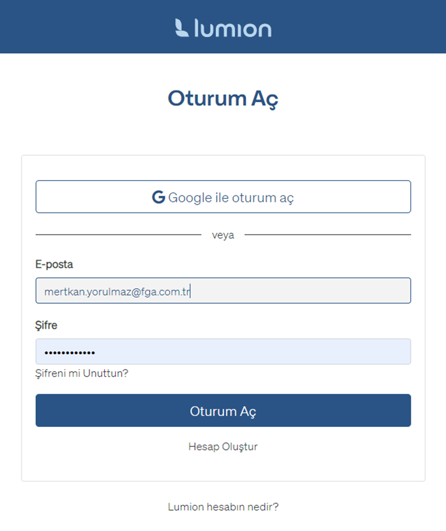Click the Şifre field label
446x531 pixels.
click(46, 325)
